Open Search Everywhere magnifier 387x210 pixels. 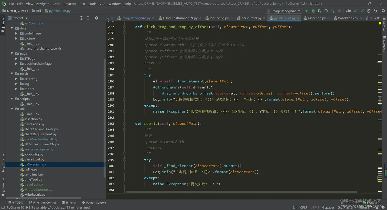(383, 11)
